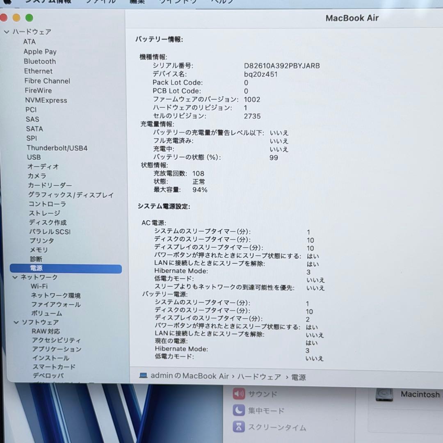Select ディスク作成 in the sidebar
This screenshot has height=443, width=443.
pyautogui.click(x=48, y=222)
